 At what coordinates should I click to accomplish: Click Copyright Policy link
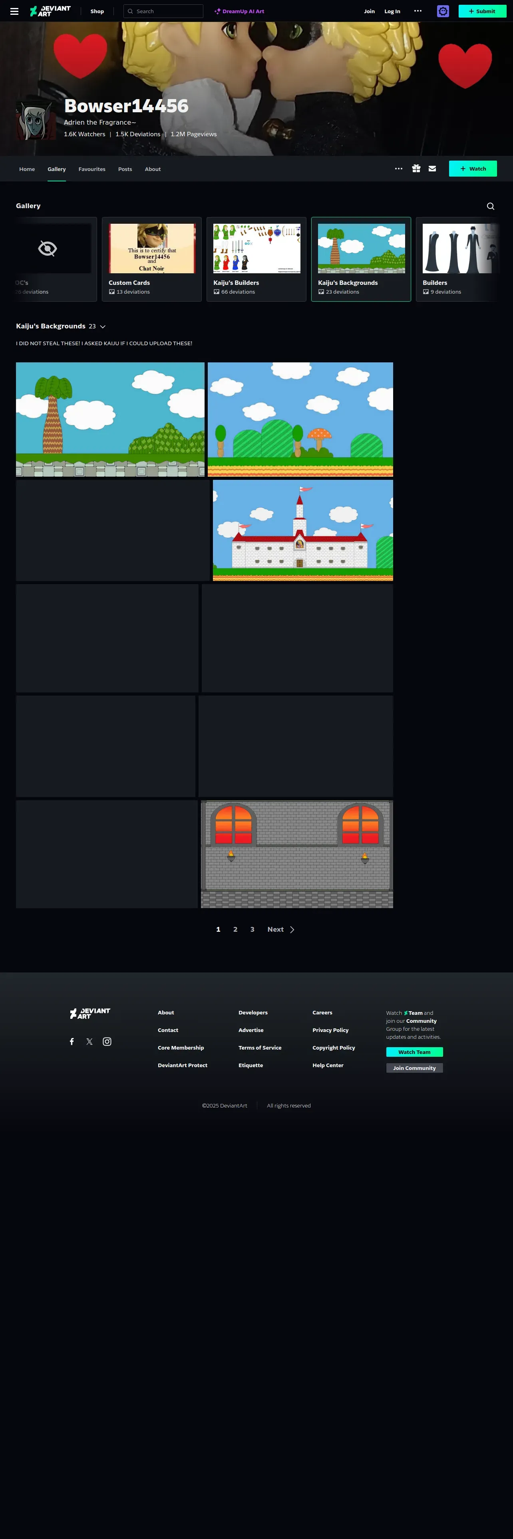334,1048
